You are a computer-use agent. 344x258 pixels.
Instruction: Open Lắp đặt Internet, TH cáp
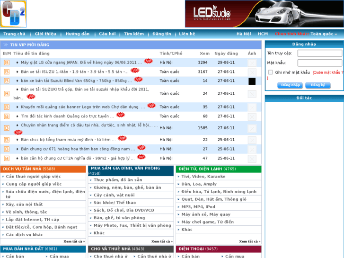(x=33, y=220)
